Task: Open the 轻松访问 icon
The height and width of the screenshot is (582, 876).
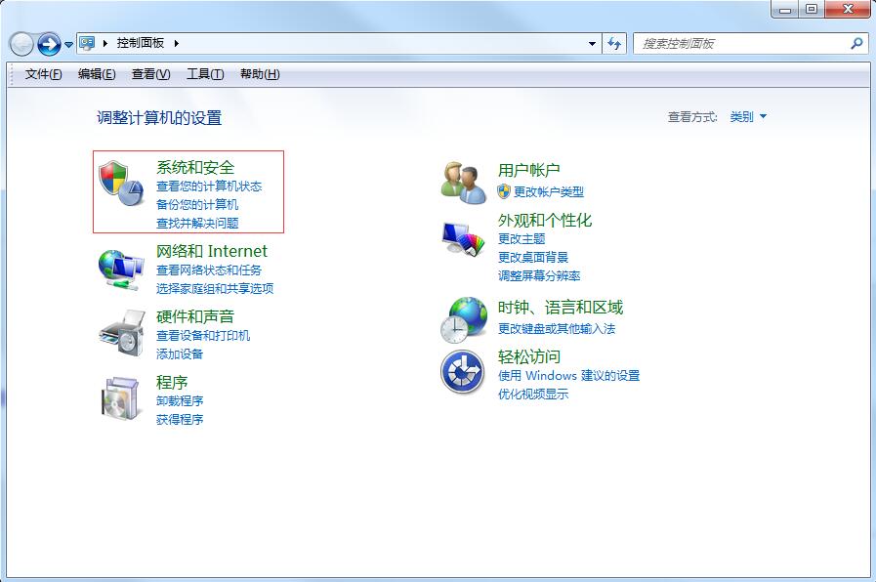Action: tap(462, 372)
